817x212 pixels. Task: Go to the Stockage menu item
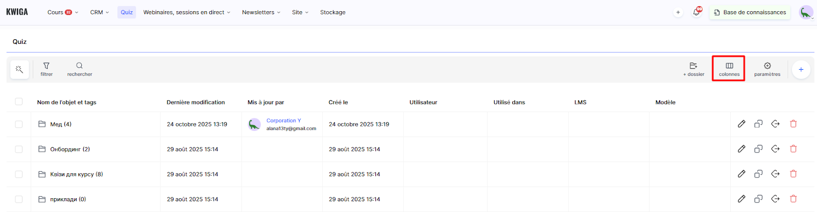[332, 12]
